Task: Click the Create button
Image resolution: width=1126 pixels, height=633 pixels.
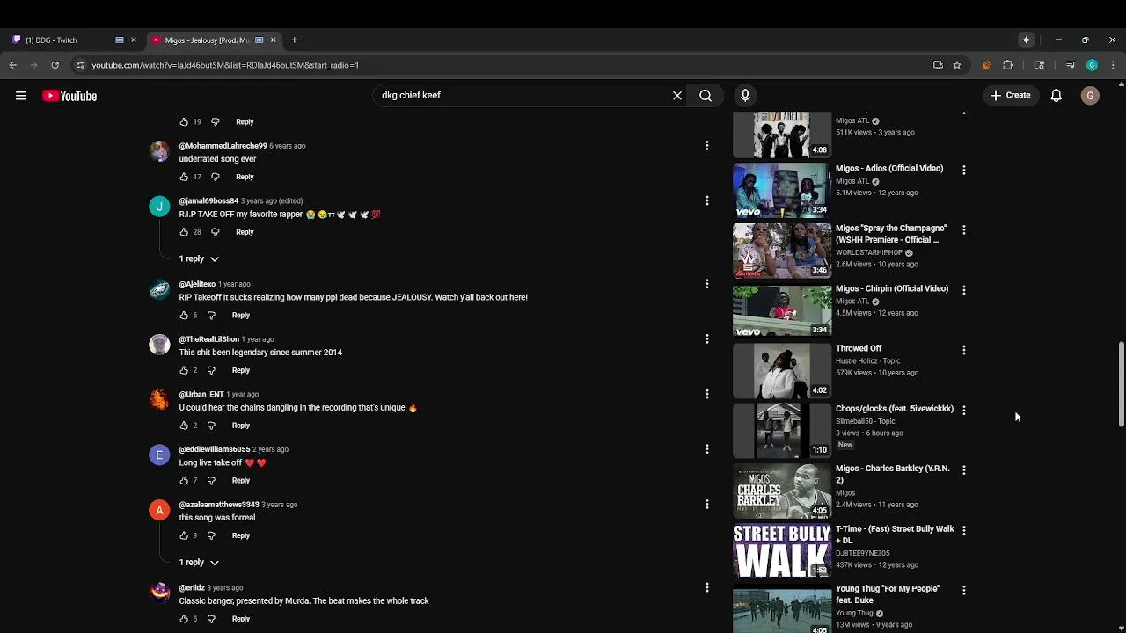Action: (1010, 95)
